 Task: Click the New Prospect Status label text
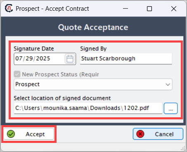point(60,74)
